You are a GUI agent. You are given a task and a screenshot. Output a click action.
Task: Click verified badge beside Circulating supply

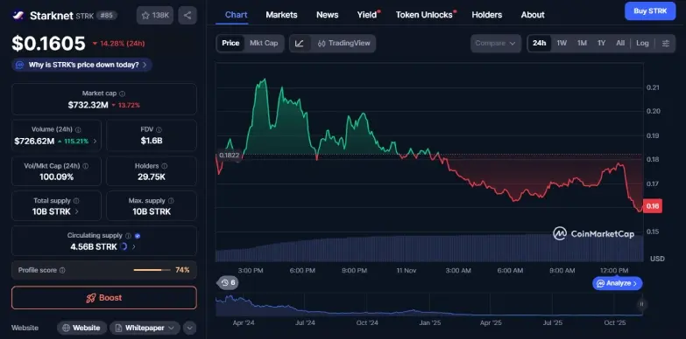pyautogui.click(x=138, y=236)
